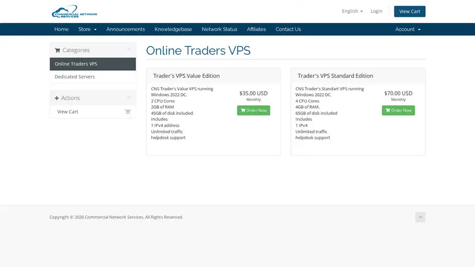Open the English language dropdown
Screen dimensions: 475x267
(x=352, y=11)
